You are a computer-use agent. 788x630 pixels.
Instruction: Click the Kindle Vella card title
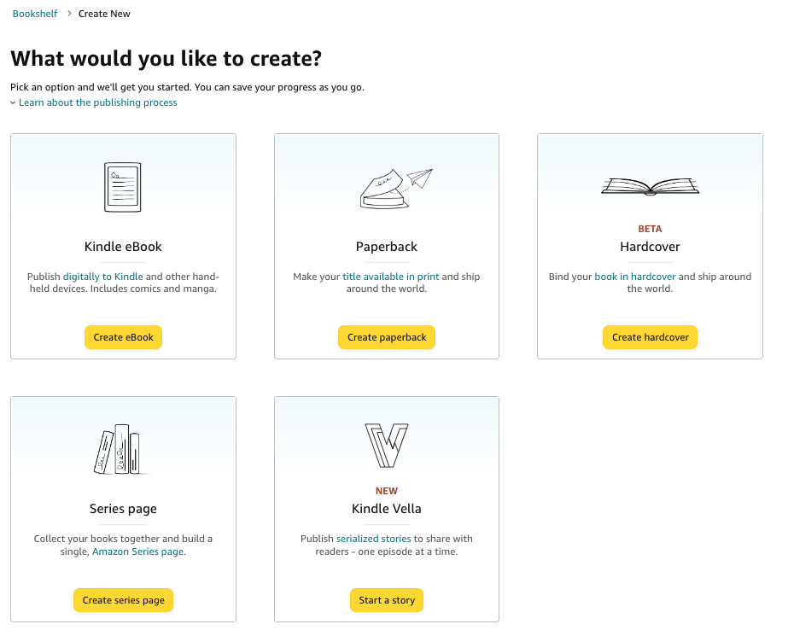pyautogui.click(x=387, y=509)
